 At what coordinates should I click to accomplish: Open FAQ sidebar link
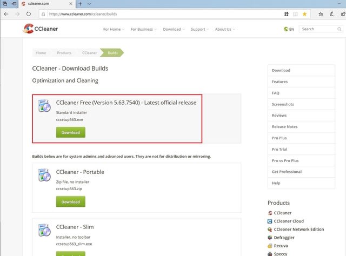(x=301, y=93)
